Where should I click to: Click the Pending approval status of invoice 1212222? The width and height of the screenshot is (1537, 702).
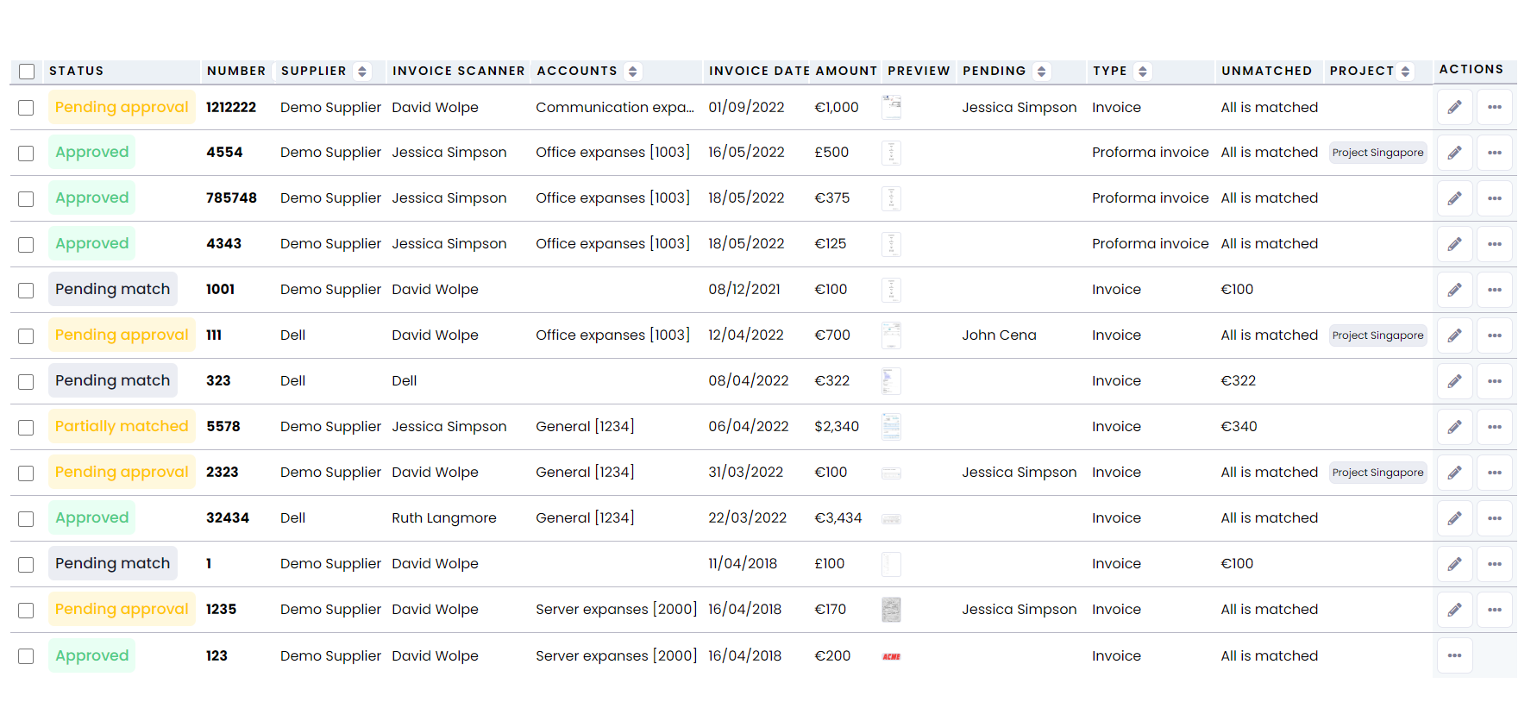122,107
